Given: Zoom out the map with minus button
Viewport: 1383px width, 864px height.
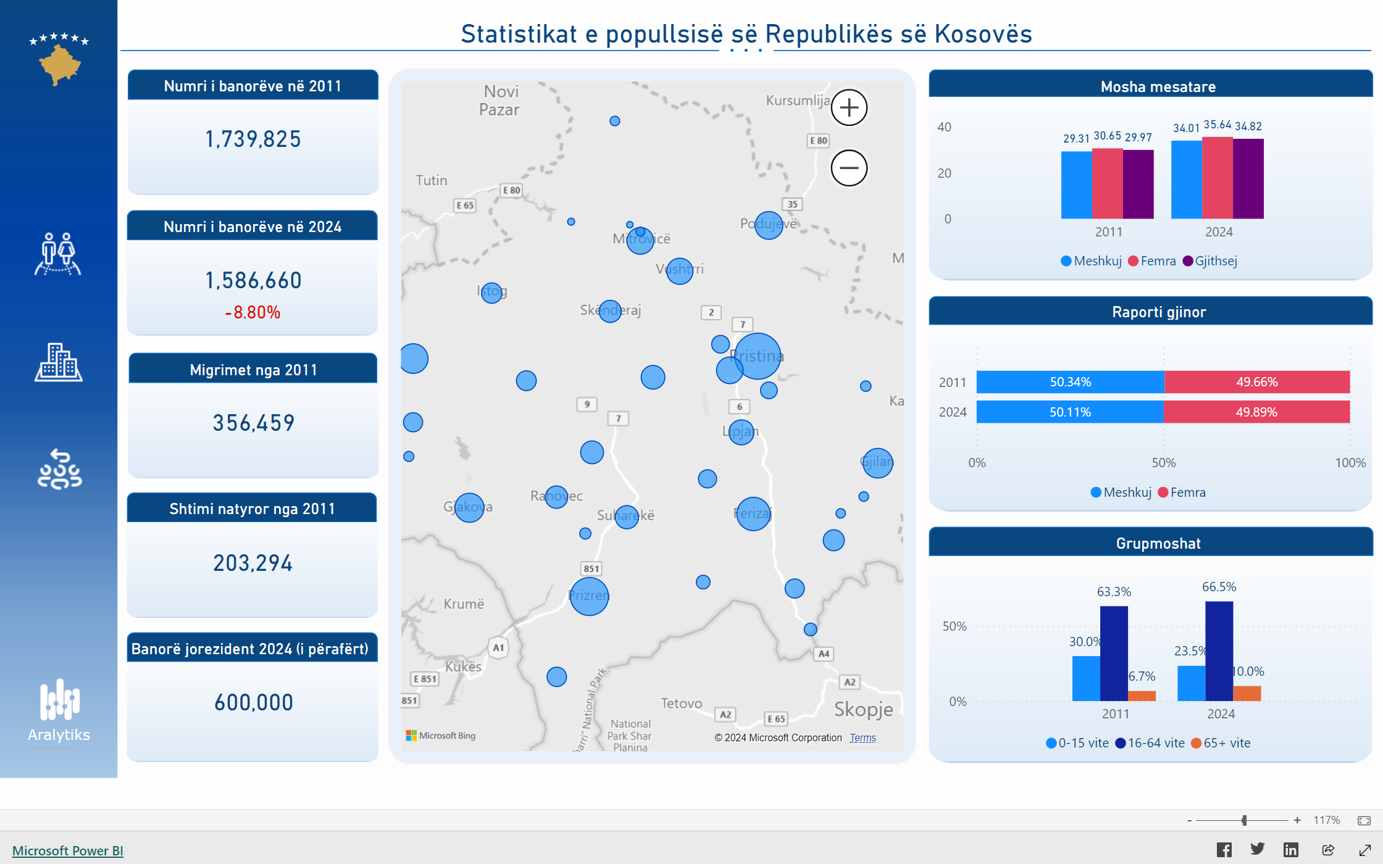Looking at the screenshot, I should pos(849,168).
